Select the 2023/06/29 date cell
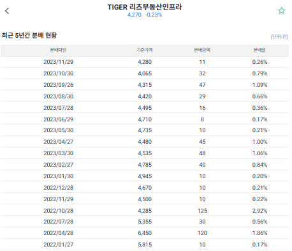The height and width of the screenshot is (251, 292). coord(59,119)
